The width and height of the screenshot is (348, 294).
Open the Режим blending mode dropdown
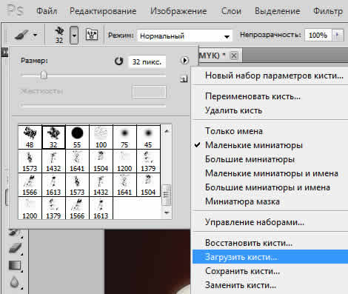[184, 36]
